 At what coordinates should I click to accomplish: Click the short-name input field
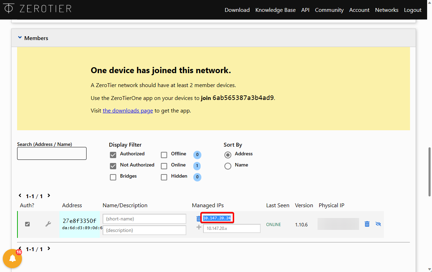point(144,219)
